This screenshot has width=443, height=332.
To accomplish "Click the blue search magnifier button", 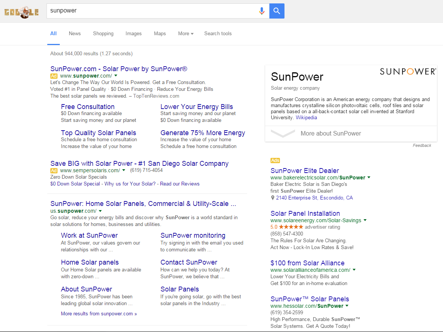I will click(277, 11).
